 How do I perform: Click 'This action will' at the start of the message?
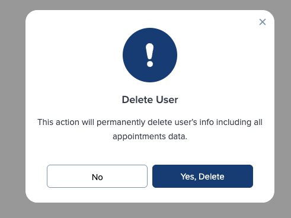(x=66, y=122)
